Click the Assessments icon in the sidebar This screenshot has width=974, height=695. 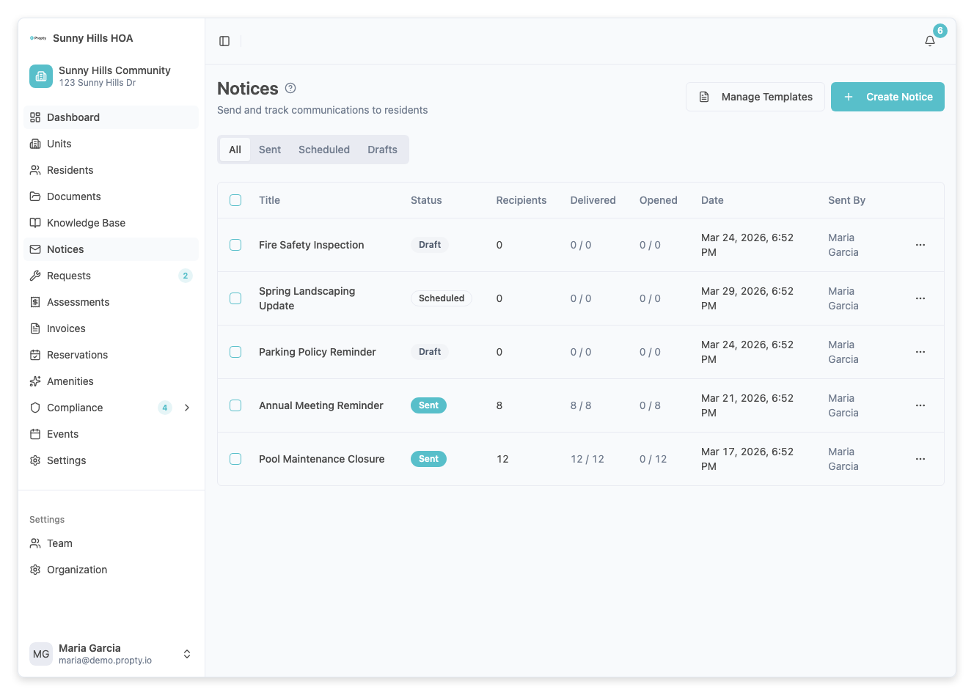tap(35, 302)
